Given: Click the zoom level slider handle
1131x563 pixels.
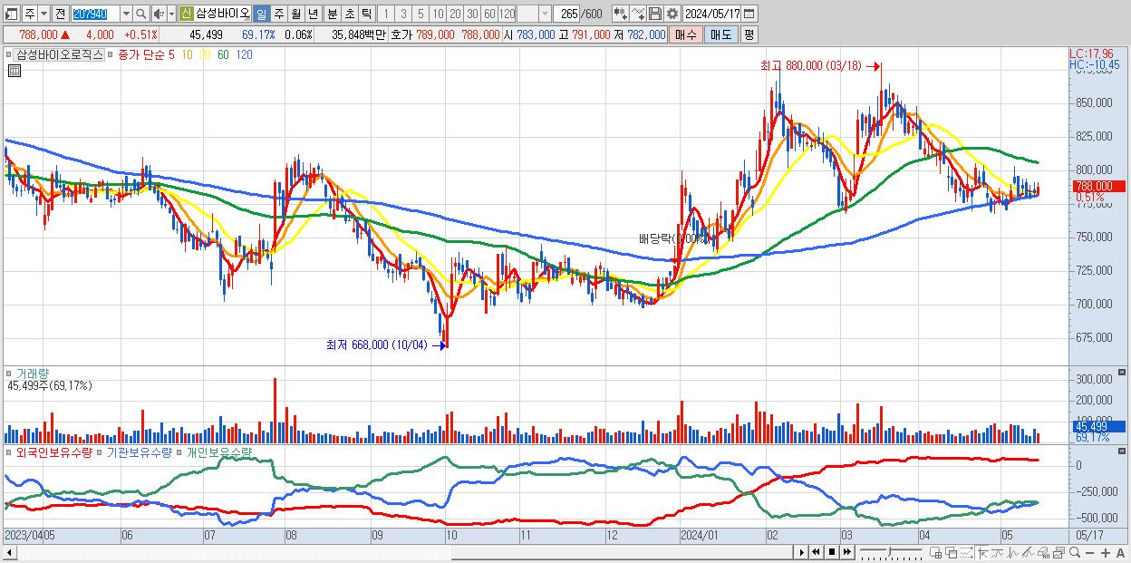Looking at the screenshot, I should pos(890,551).
